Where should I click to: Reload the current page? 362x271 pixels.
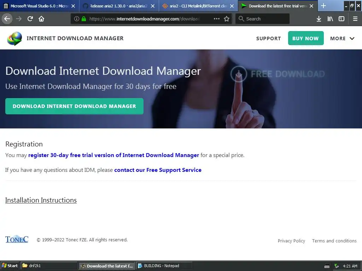tap(30, 19)
